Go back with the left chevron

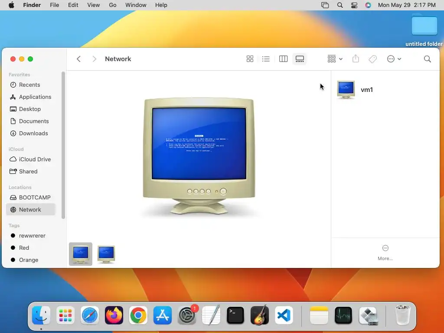(x=79, y=59)
